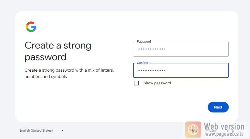Screen dimensions: 250x139
Task: Click the language selector dropdown arrow
Action: pos(62,131)
